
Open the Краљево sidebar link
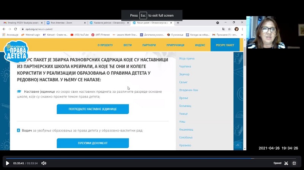[185, 145]
